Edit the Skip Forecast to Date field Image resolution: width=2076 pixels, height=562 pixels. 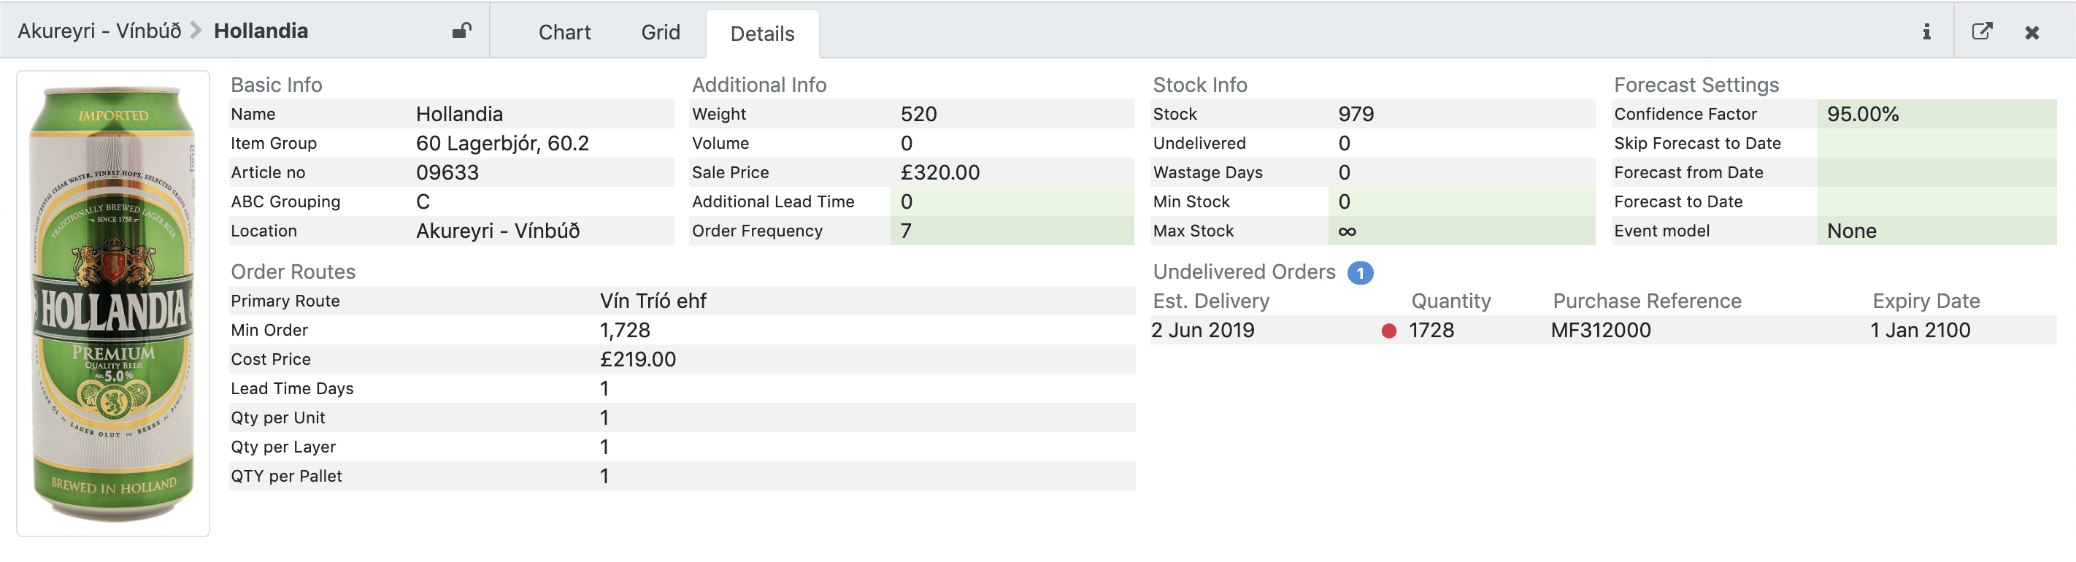pos(1937,143)
